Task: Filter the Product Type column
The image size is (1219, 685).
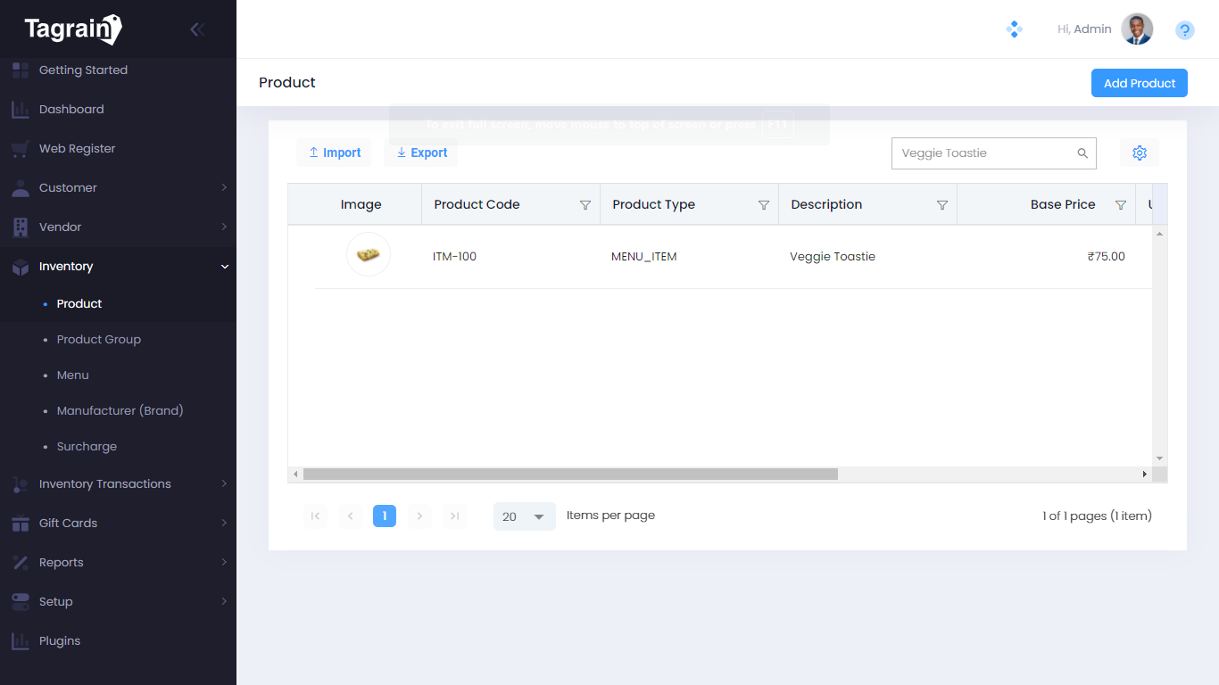Action: point(764,205)
